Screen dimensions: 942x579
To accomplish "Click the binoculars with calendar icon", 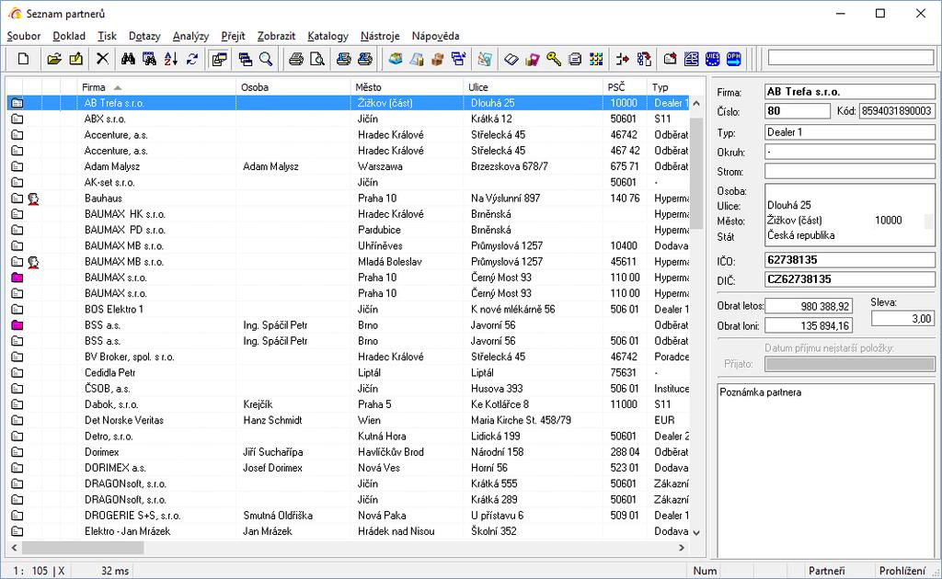I will coord(150,59).
